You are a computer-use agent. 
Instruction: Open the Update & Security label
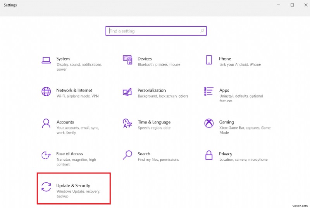coord(73,186)
